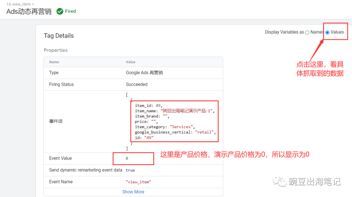Click the 'Google Ads 再营销' value

click(x=144, y=73)
